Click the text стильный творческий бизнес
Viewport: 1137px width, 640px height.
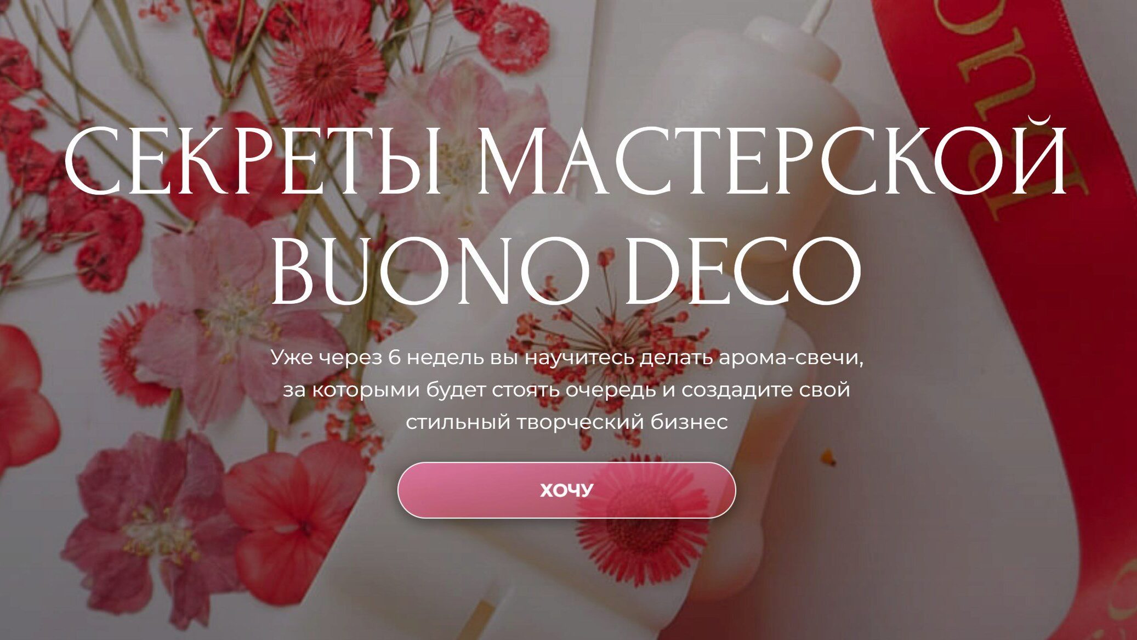(x=567, y=422)
